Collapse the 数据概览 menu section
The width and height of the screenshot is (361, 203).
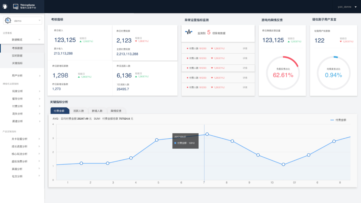click(x=39, y=40)
